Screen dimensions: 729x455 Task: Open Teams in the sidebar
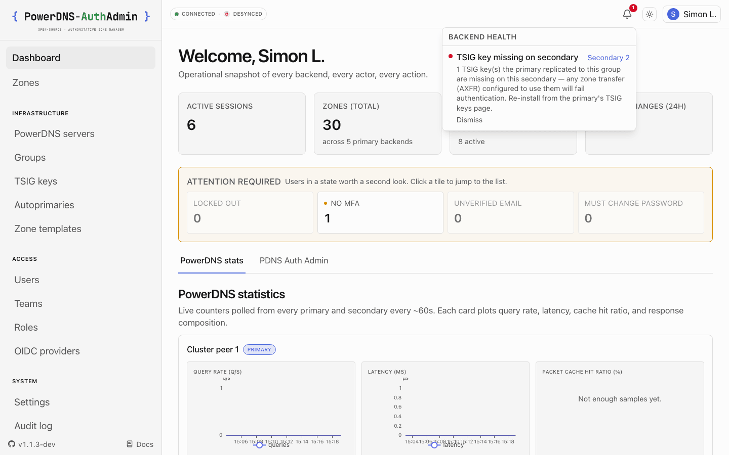point(81,303)
